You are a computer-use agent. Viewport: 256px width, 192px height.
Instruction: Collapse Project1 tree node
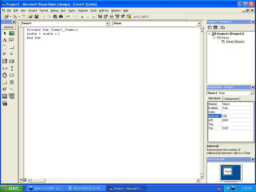click(x=209, y=34)
